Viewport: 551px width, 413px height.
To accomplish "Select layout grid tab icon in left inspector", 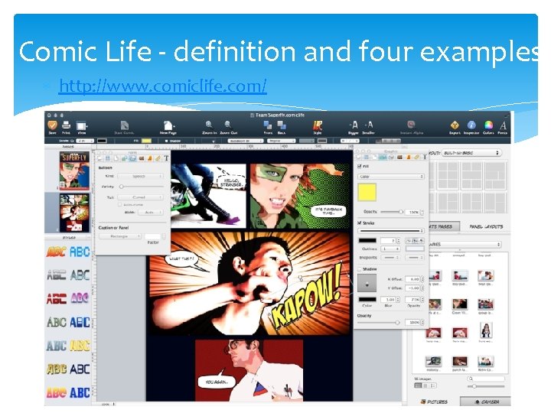I will click(x=108, y=158).
